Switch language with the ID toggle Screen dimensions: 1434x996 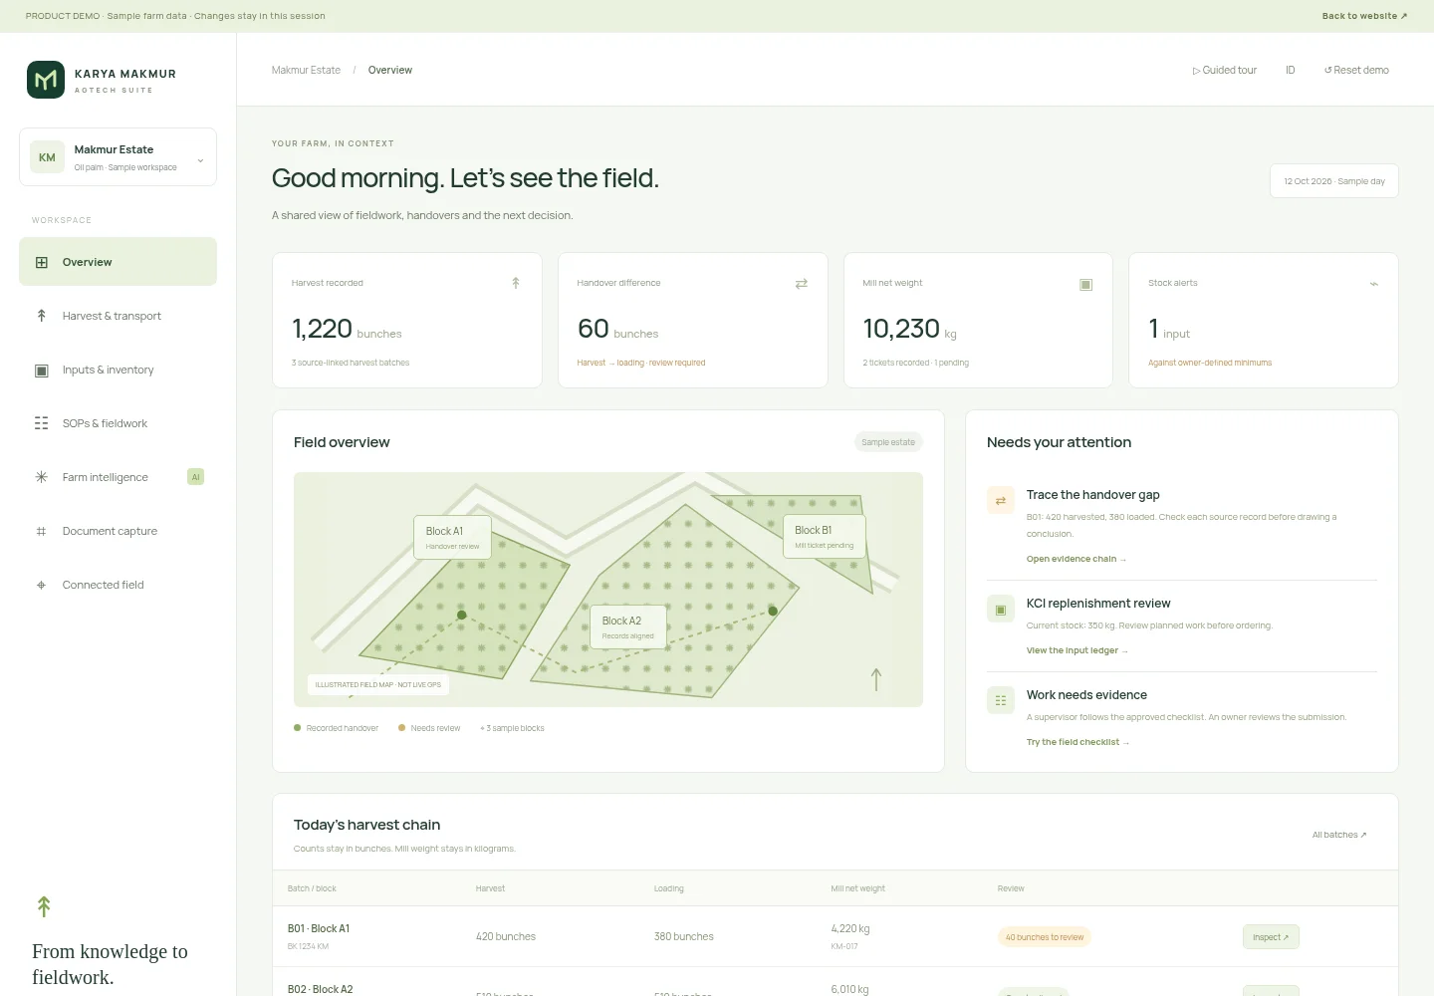[x=1290, y=70]
